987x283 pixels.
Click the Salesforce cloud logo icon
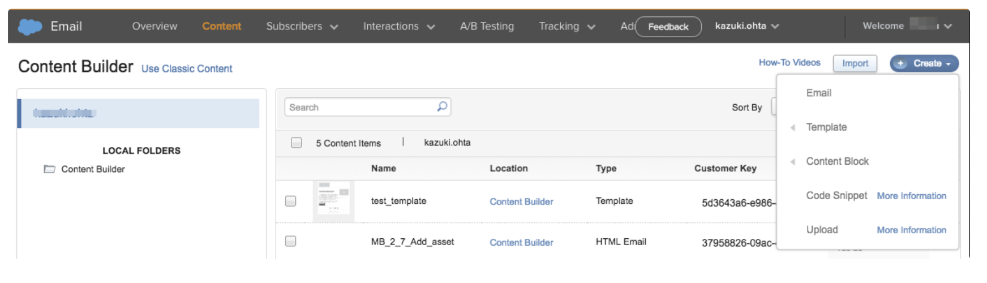(x=30, y=27)
